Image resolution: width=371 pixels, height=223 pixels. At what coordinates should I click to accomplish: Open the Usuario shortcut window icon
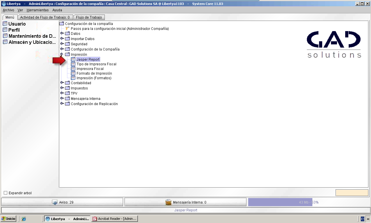5,24
